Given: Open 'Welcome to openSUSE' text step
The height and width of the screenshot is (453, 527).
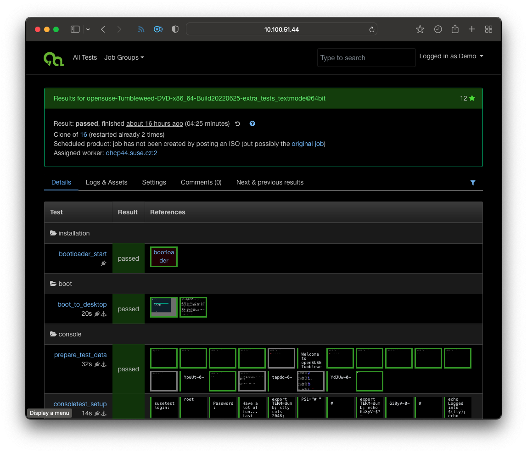Looking at the screenshot, I should 310,358.
